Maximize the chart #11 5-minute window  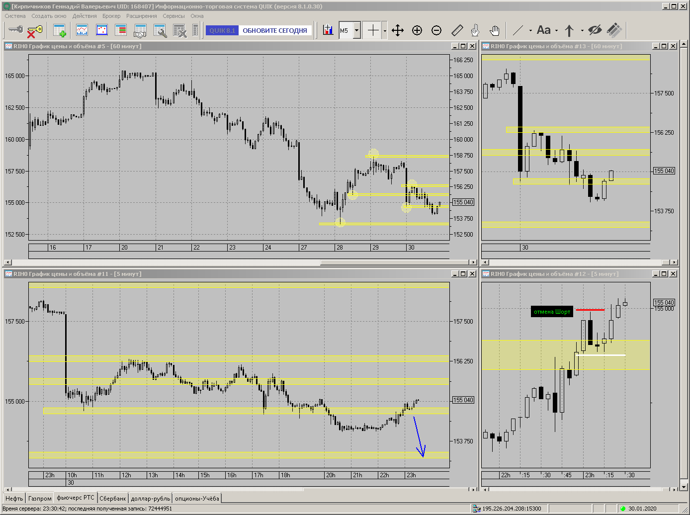(463, 274)
